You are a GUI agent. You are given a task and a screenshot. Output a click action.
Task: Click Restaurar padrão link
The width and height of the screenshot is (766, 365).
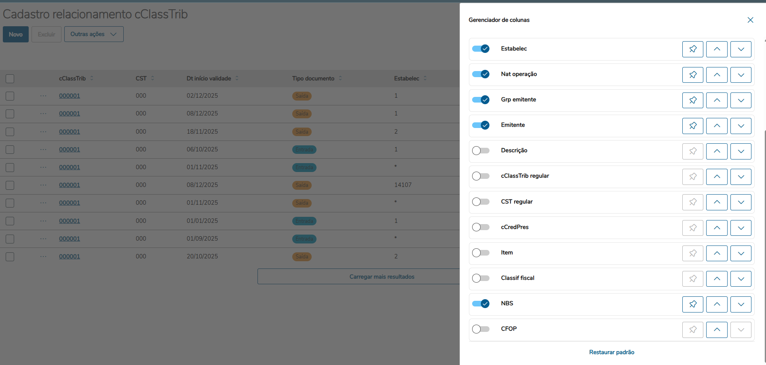pyautogui.click(x=612, y=352)
